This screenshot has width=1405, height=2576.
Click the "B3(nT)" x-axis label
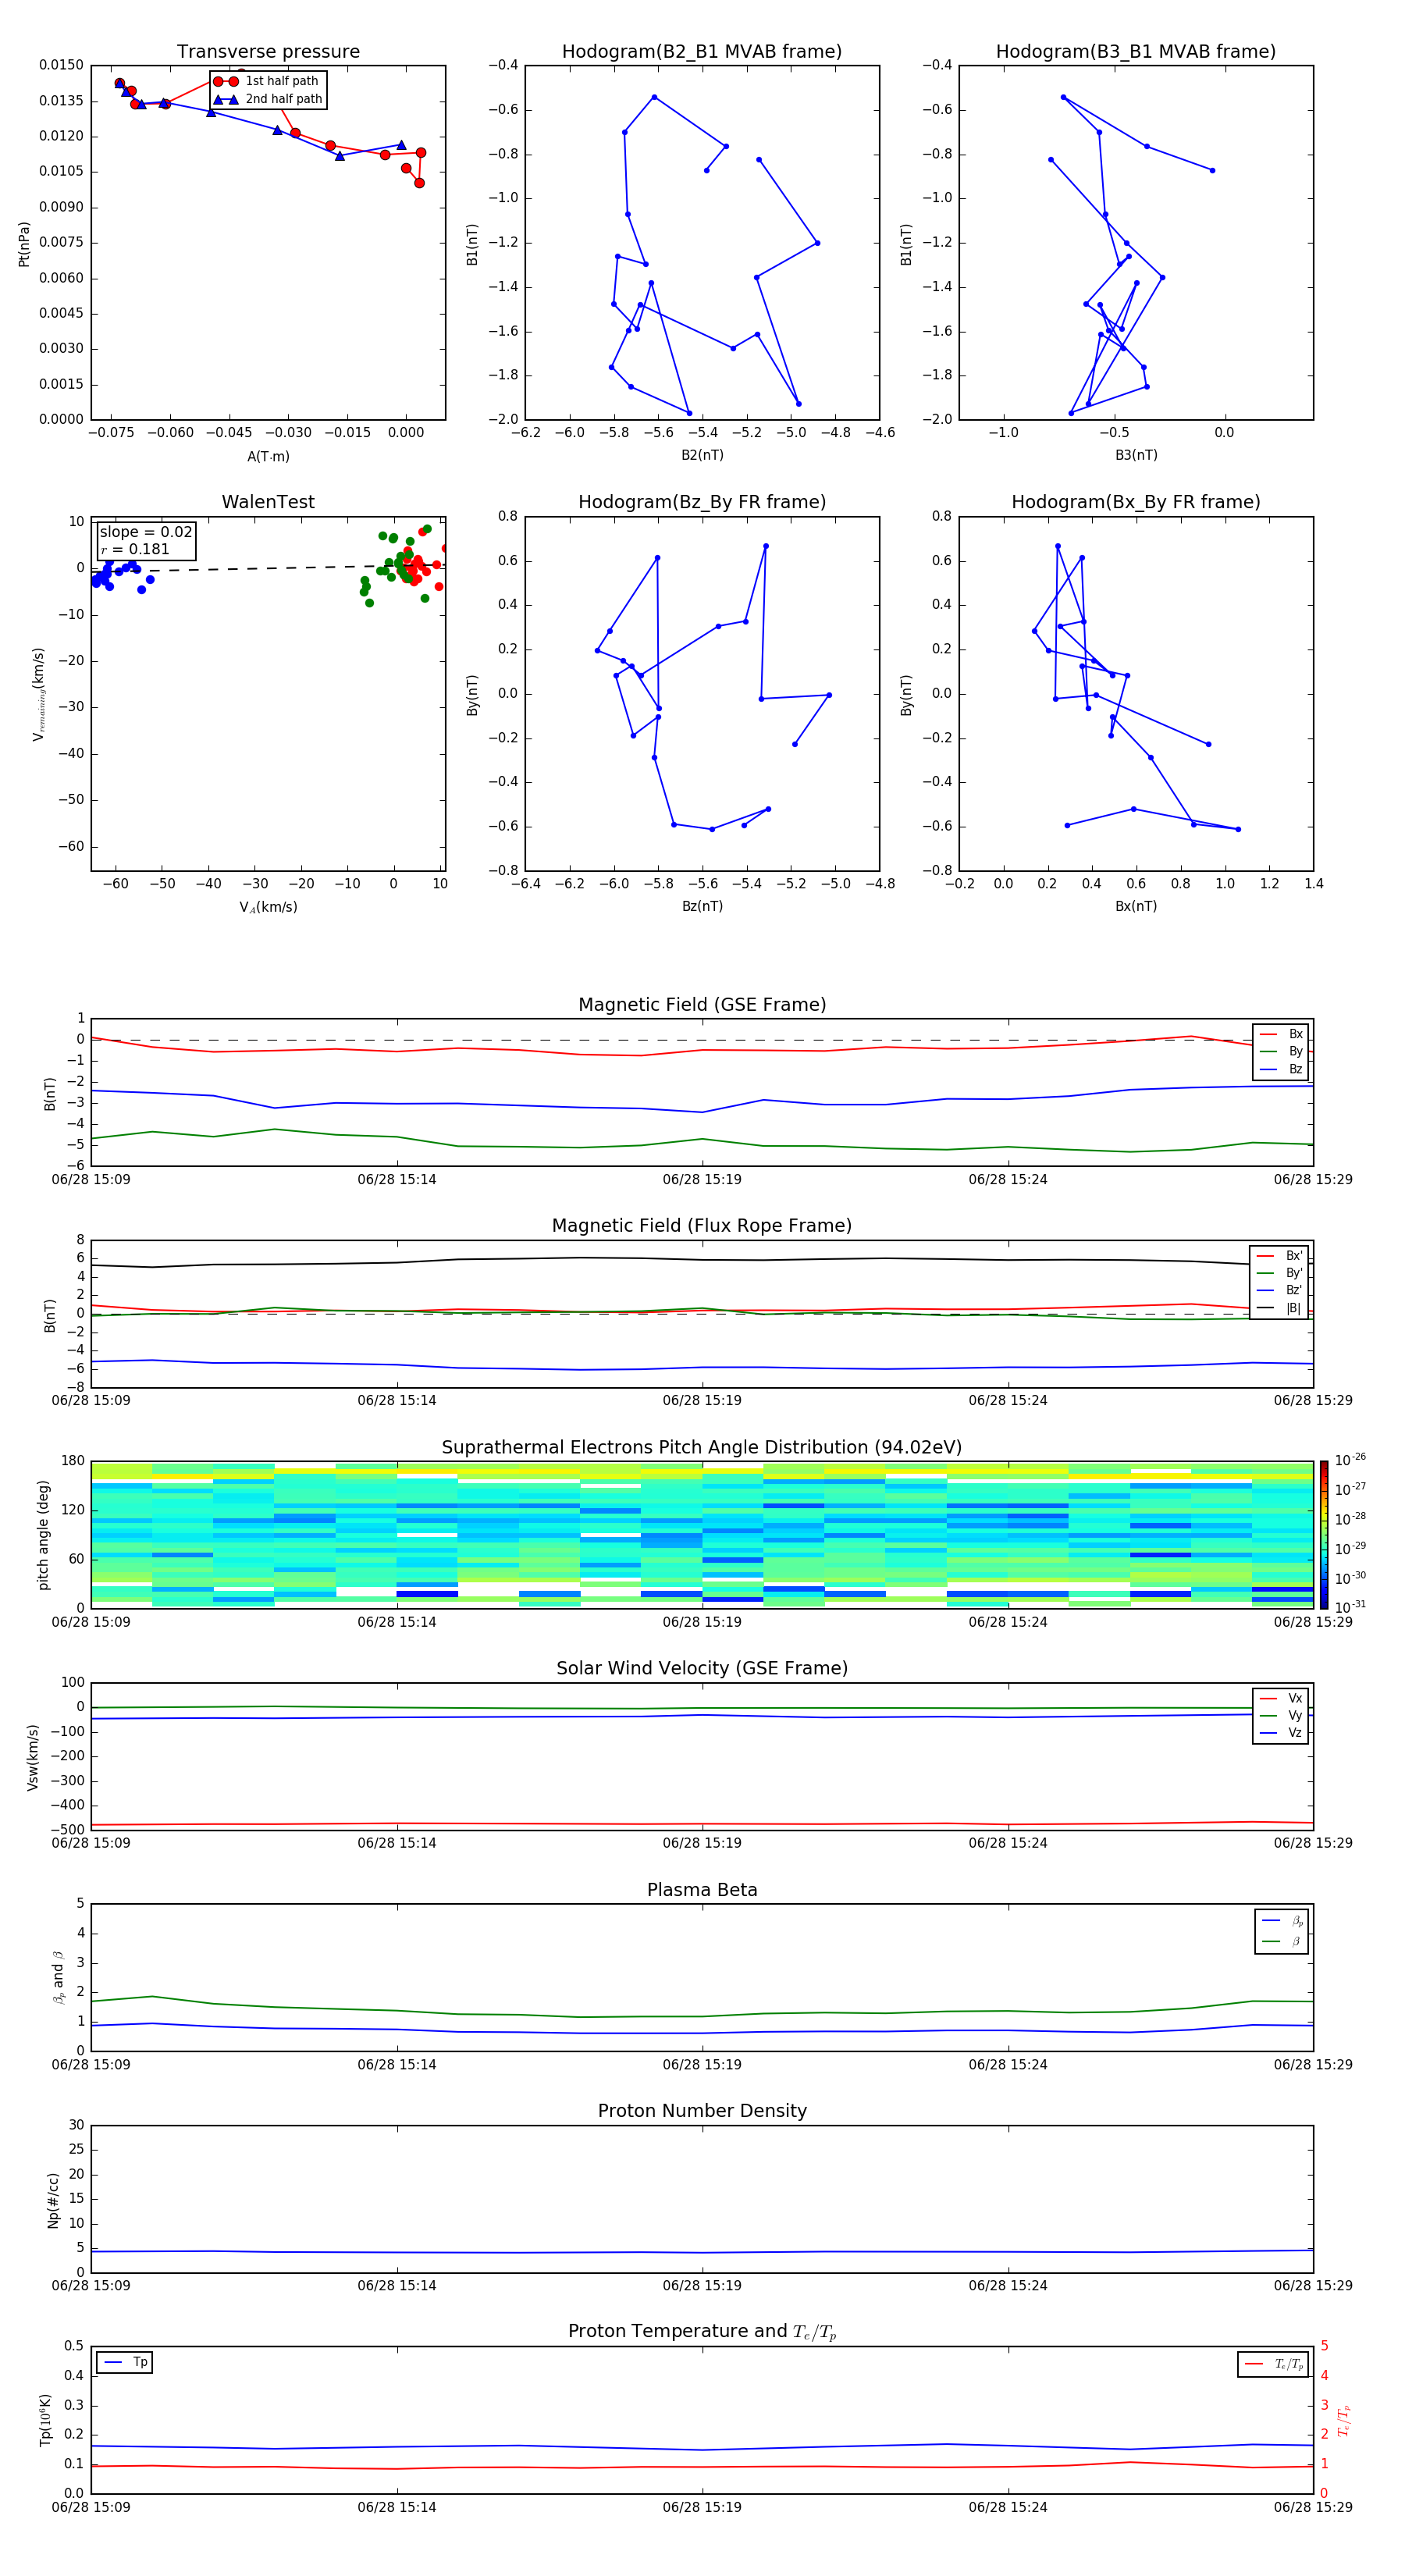click(1136, 455)
